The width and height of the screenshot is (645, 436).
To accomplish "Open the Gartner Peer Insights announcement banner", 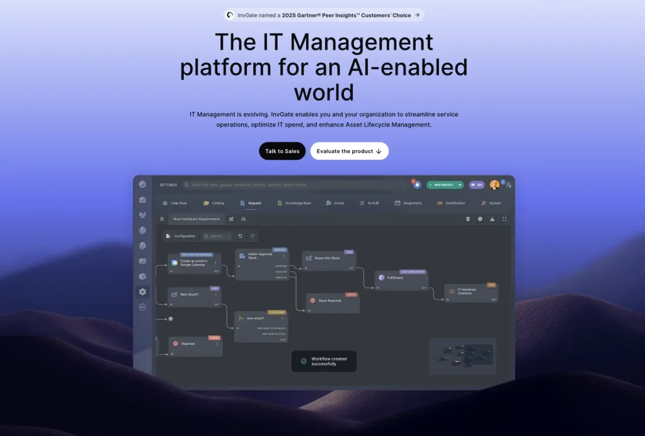I will [324, 15].
